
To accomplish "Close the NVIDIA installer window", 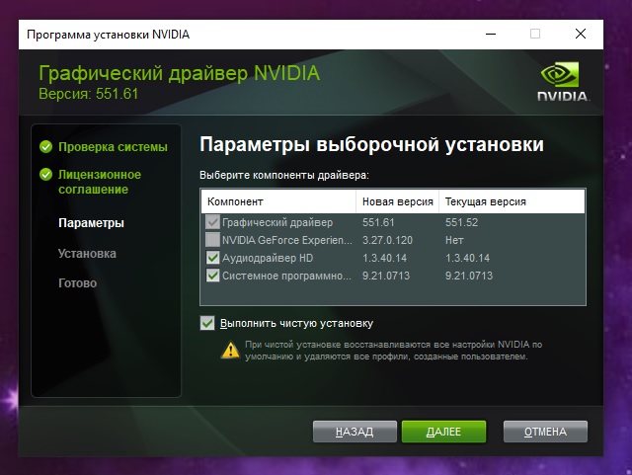I will click(581, 34).
